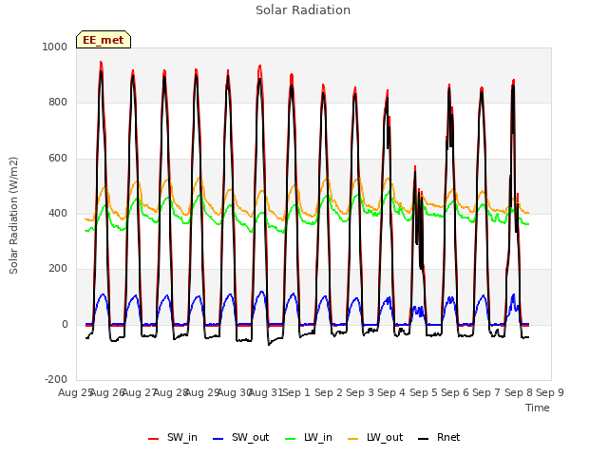This screenshot has width=608, height=456.
Task: Select the LW_out legend label
Action: [x=385, y=437]
